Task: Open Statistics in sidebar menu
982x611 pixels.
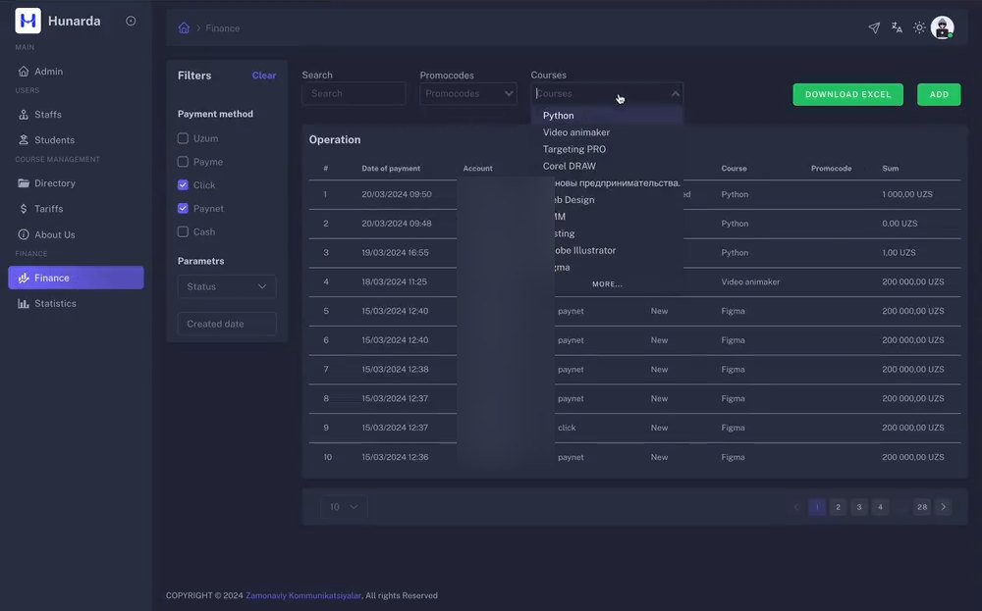Action: [76, 303]
